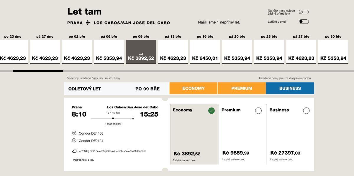Switch to the PREMIUM class tab
The height and width of the screenshot is (176, 354).
pyautogui.click(x=242, y=88)
